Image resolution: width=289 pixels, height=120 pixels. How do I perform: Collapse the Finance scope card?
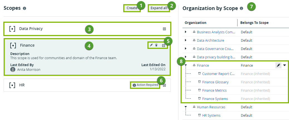(x=164, y=45)
